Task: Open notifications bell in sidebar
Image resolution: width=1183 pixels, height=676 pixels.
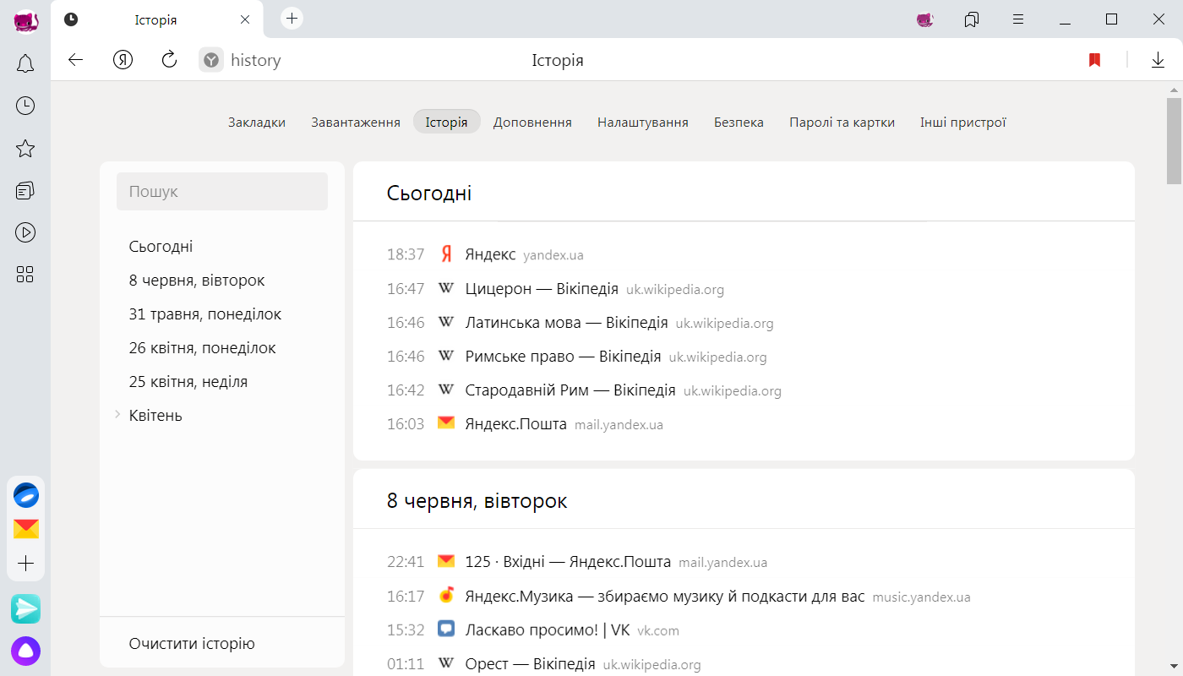Action: coord(25,63)
